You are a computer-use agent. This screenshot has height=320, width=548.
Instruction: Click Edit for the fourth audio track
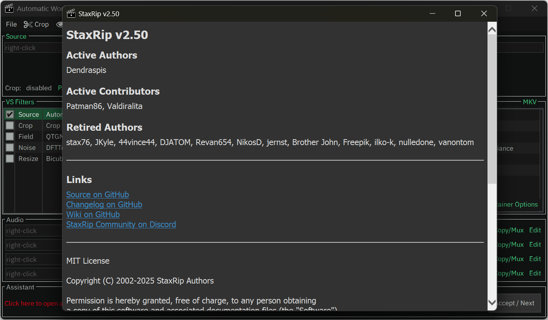(535, 273)
